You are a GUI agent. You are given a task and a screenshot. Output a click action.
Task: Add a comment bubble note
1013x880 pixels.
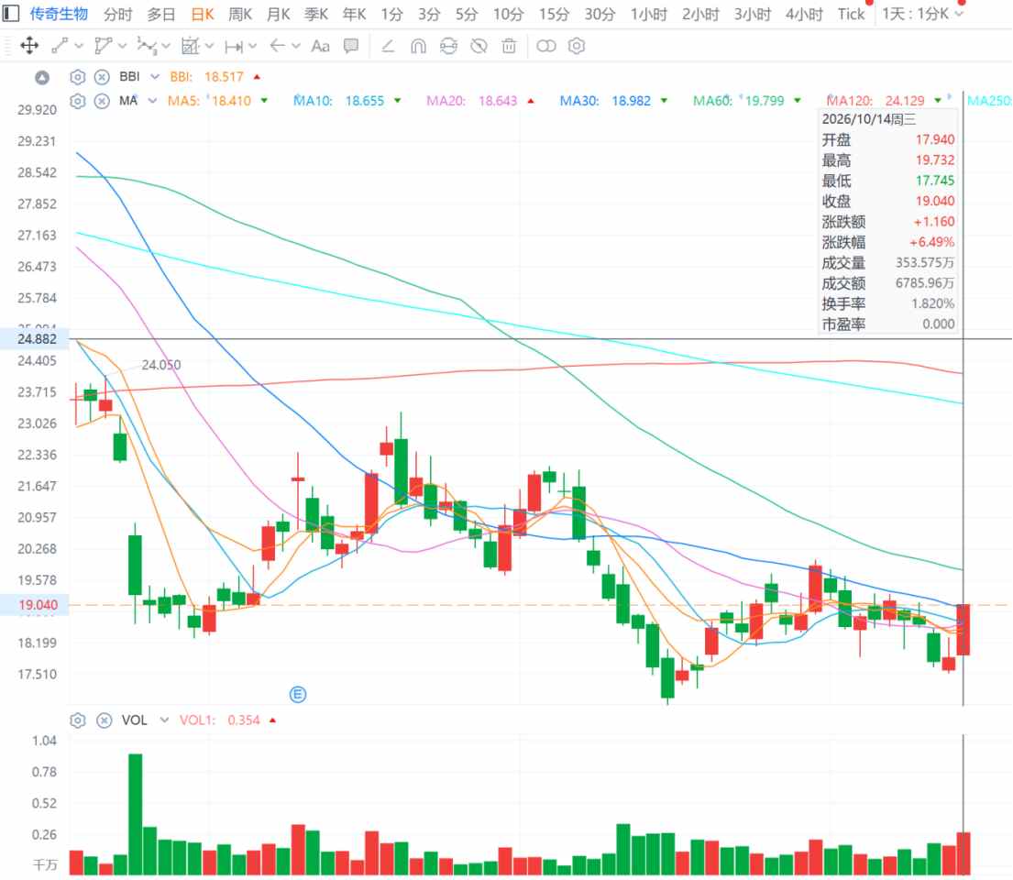[x=351, y=46]
